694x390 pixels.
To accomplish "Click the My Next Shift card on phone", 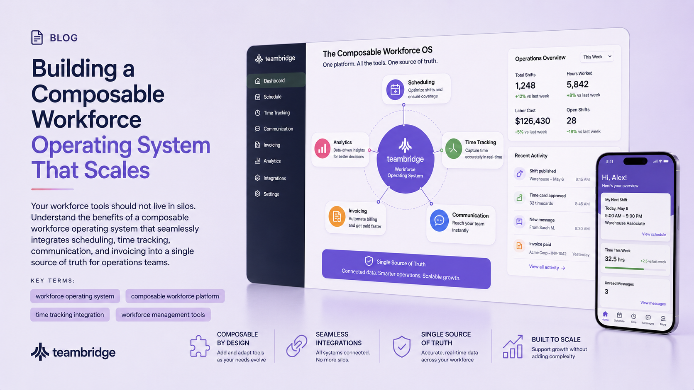I will (x=635, y=217).
